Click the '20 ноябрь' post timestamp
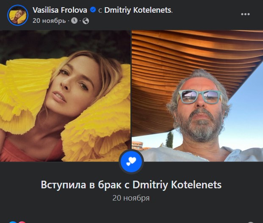This screenshot has width=263, height=223. point(49,21)
